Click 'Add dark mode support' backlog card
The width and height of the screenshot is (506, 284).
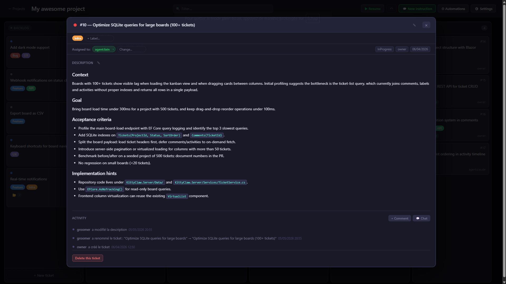coord(37,52)
